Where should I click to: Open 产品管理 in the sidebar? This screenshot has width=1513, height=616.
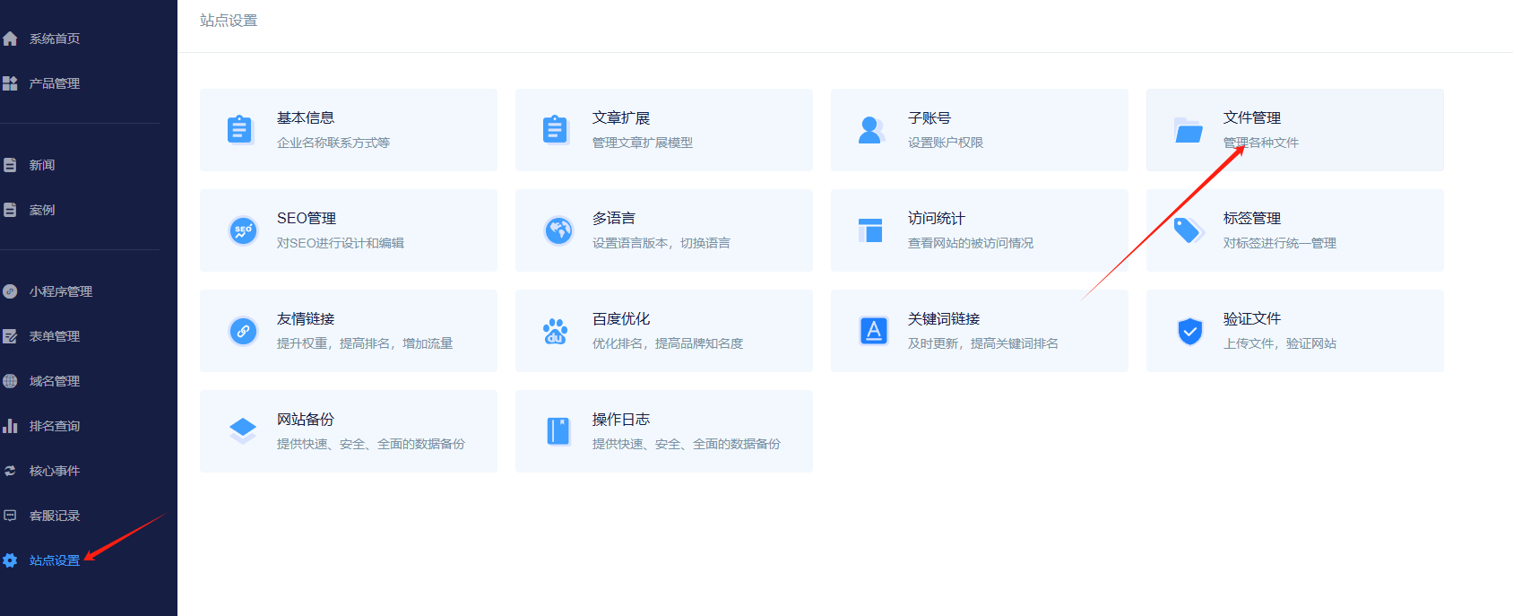click(x=54, y=83)
